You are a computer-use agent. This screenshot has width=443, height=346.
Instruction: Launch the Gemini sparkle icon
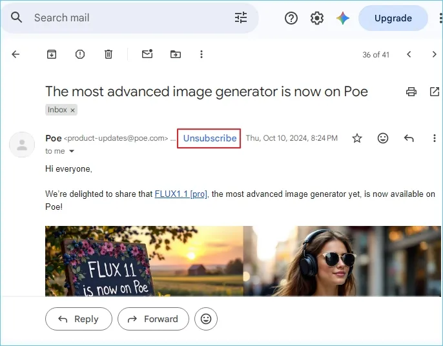343,18
